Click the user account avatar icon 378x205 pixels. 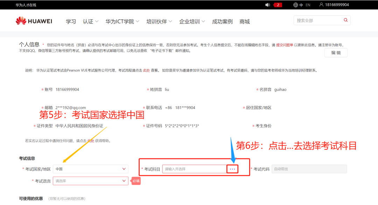[321, 5]
